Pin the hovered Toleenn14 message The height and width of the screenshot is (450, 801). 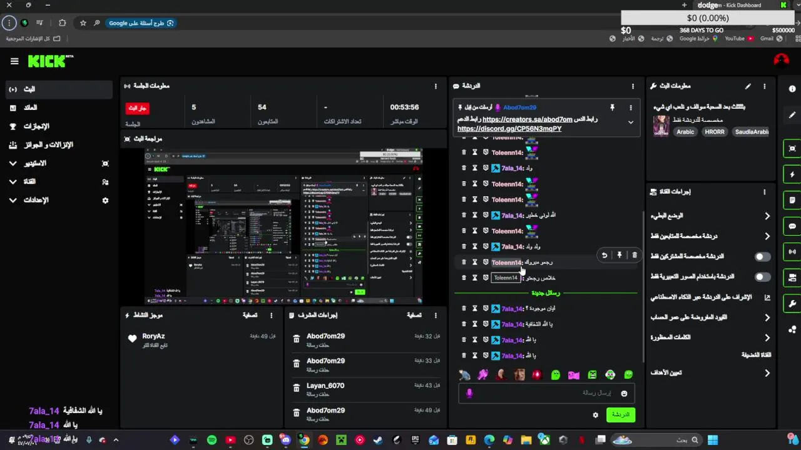[x=620, y=255]
